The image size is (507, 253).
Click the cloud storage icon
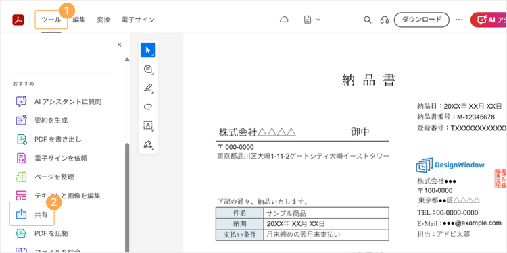[284, 20]
